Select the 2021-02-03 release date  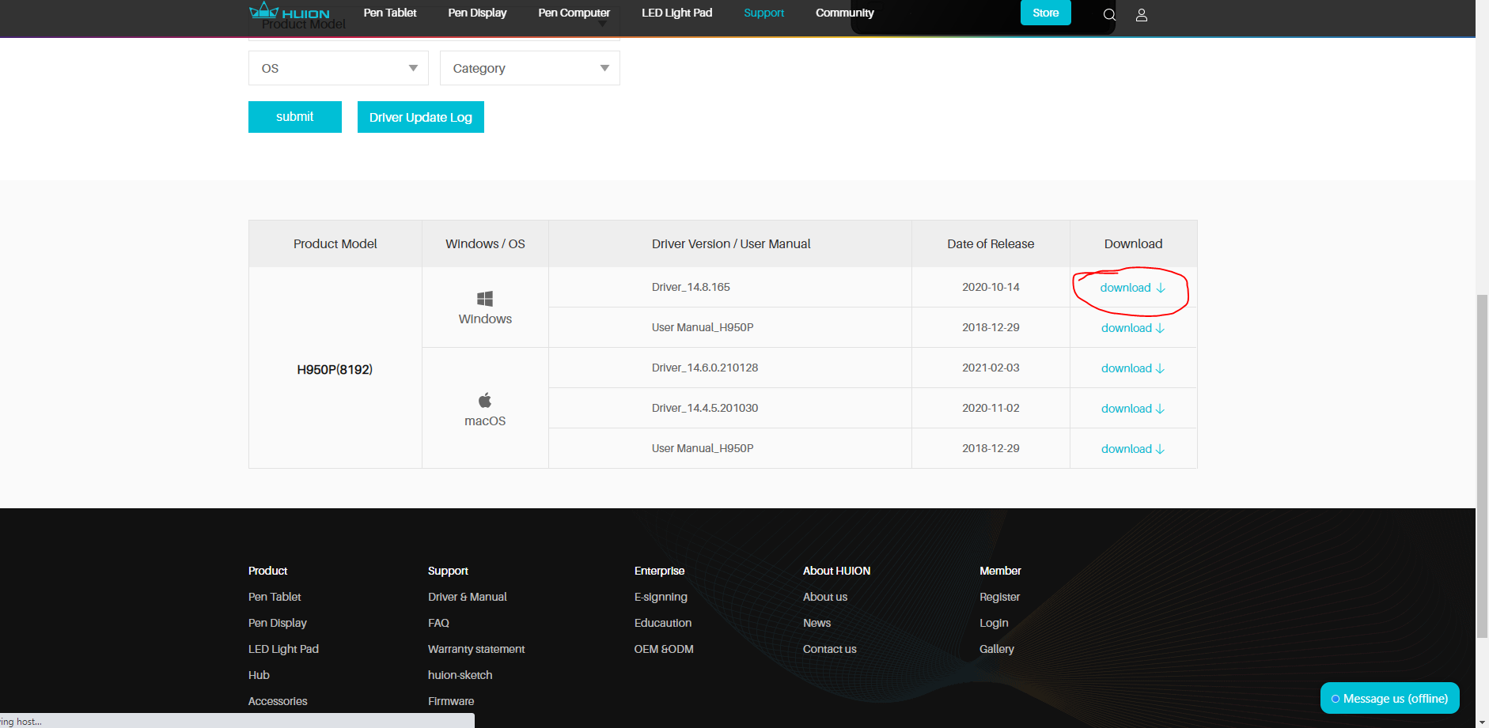point(991,368)
